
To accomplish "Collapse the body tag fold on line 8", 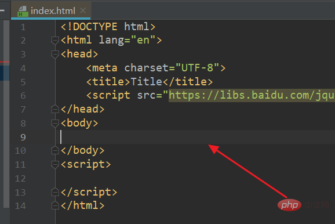I will pyautogui.click(x=55, y=123).
